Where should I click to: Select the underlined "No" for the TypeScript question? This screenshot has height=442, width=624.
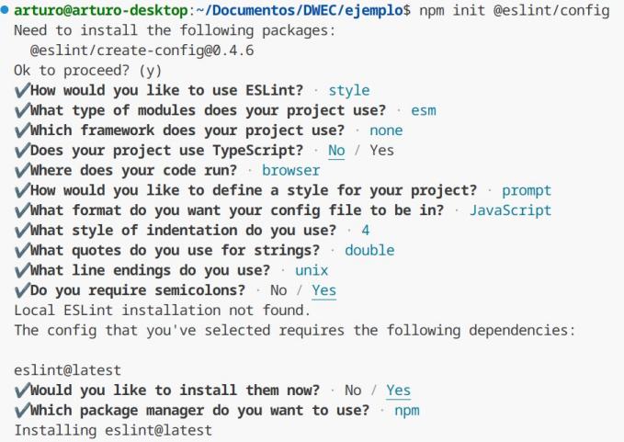click(x=336, y=150)
